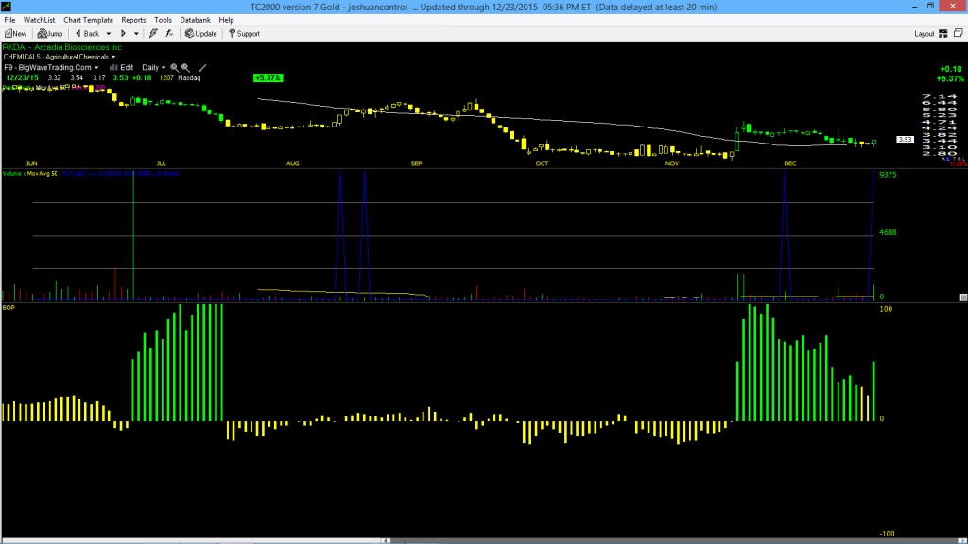Screen dimensions: 968x544
Task: Zoom in with the first magnifier
Action: 175,68
